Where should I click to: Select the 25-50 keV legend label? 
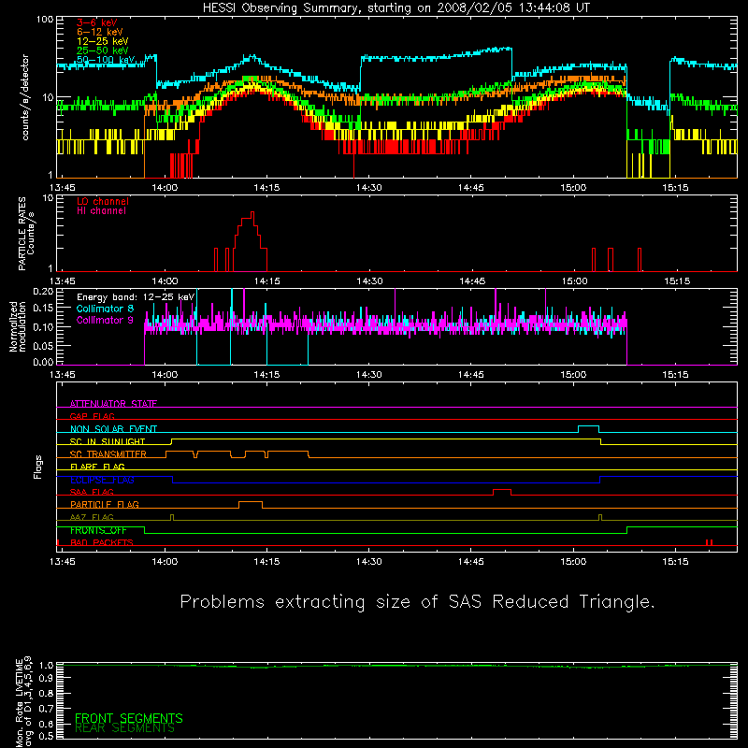click(103, 50)
